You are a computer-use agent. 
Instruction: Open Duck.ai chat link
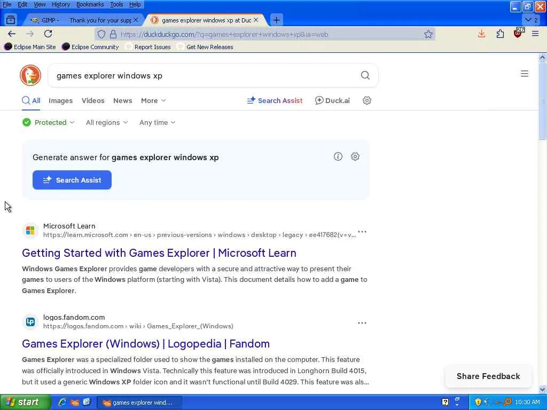332,100
